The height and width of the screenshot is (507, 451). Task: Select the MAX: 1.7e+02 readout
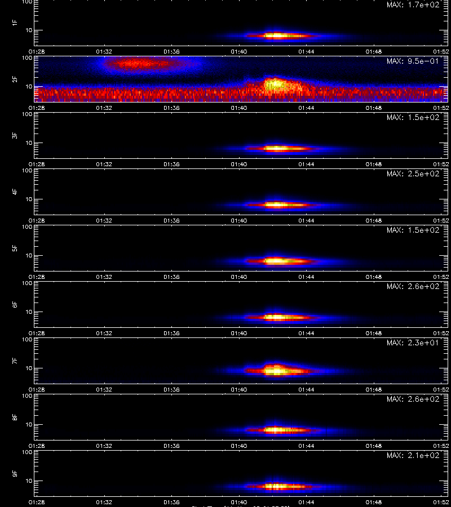413,5
